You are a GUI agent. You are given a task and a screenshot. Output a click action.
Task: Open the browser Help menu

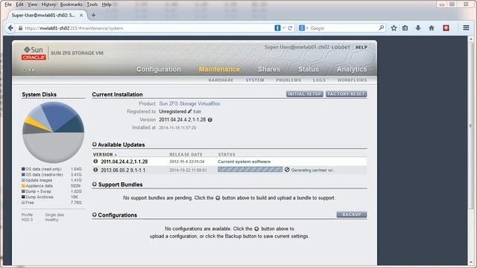pyautogui.click(x=107, y=4)
